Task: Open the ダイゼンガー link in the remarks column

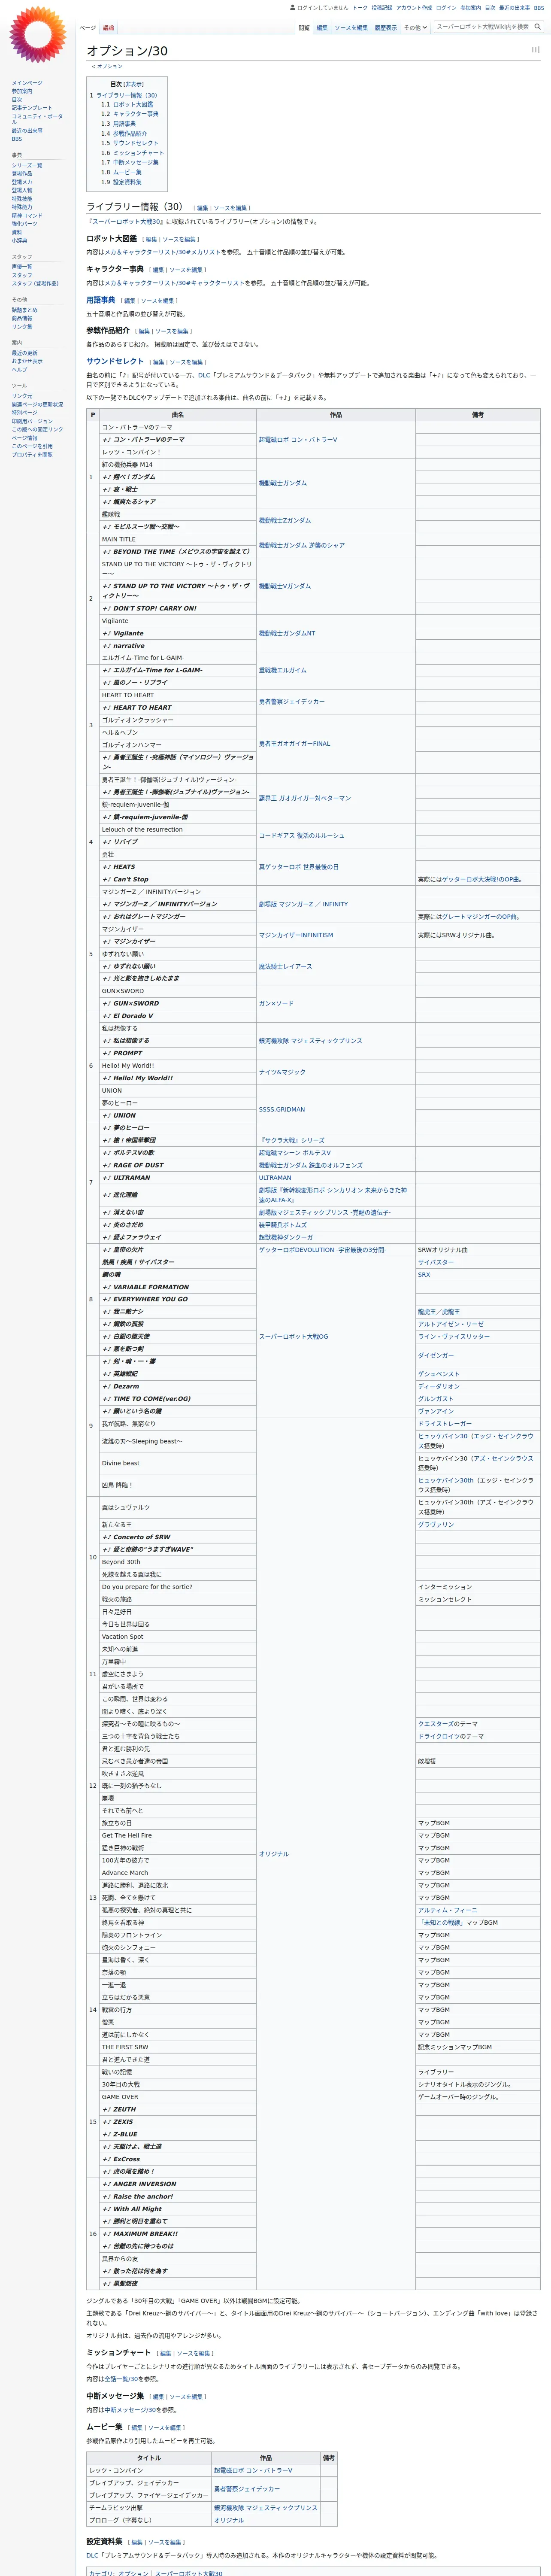Action: [436, 1356]
